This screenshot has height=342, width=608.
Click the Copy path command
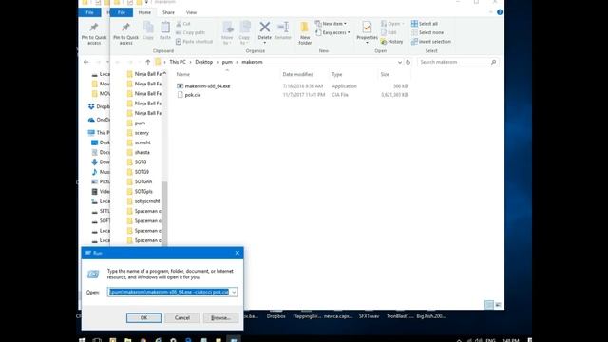190,32
